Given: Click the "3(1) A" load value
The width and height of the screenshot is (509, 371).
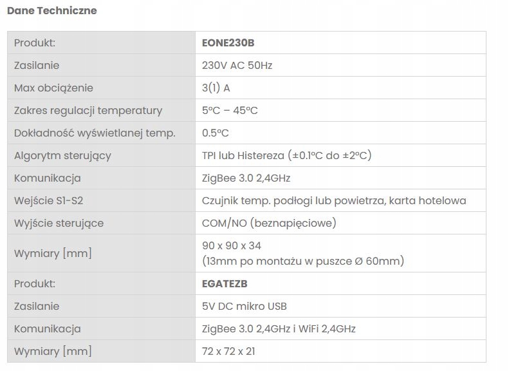Looking at the screenshot, I should click(x=216, y=88).
